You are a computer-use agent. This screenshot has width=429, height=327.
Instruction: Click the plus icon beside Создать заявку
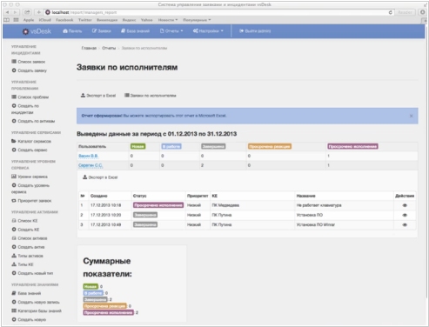[14, 70]
